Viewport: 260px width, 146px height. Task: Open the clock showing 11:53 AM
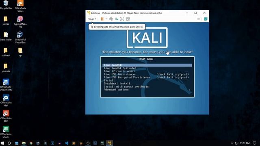245,143
